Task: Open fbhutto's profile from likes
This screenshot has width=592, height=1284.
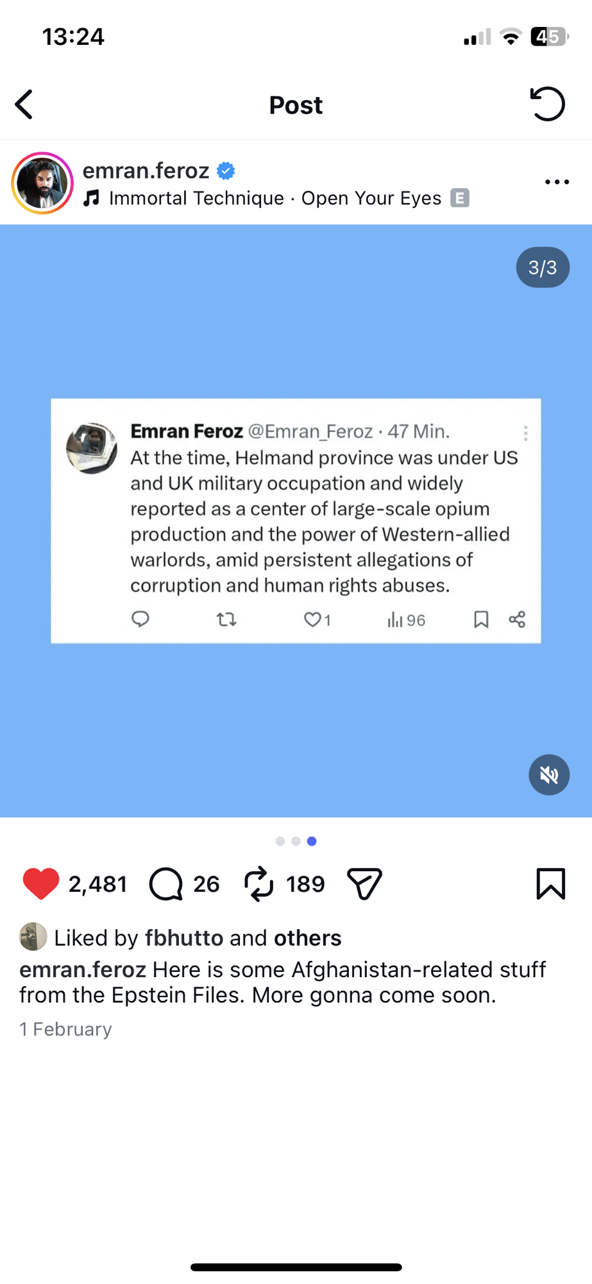Action: pyautogui.click(x=183, y=938)
